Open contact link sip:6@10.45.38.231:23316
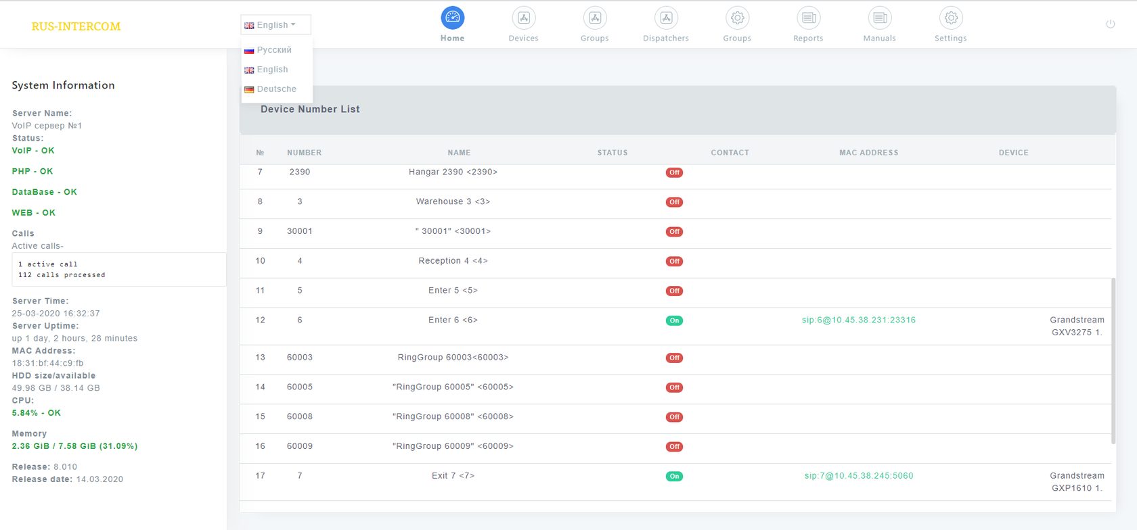Screen dimensions: 1137x530 [858, 320]
